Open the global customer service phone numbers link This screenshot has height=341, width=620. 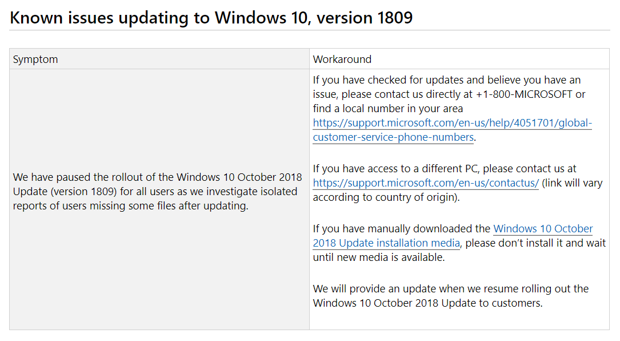[452, 123]
